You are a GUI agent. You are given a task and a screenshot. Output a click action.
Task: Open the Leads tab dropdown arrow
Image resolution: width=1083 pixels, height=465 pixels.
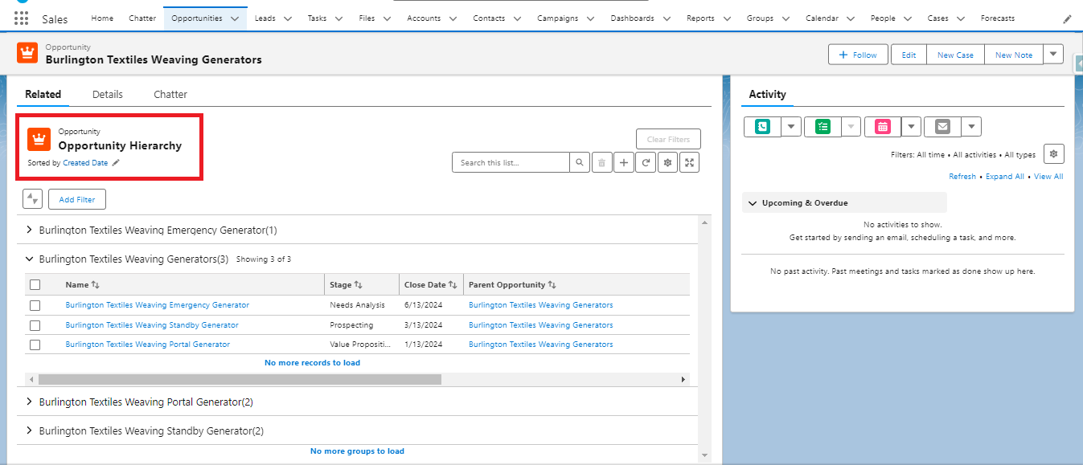click(289, 18)
